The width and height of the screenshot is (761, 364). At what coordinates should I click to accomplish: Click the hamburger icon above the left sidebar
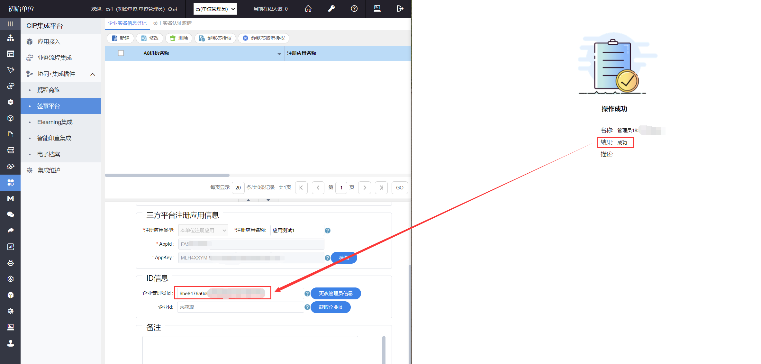(x=10, y=24)
